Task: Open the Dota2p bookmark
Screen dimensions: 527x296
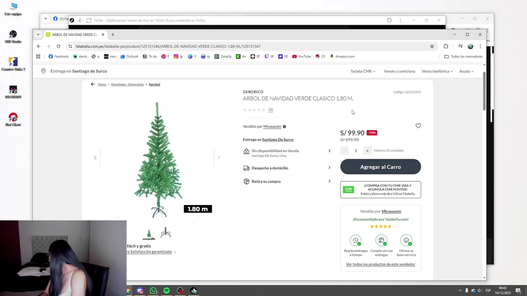Action: pos(223,56)
